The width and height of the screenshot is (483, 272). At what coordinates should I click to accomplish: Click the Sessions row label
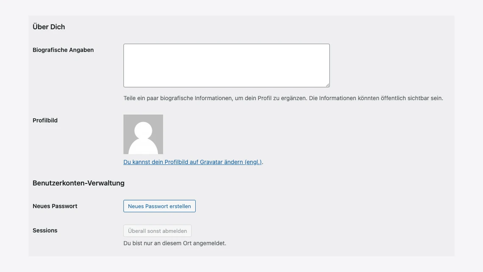[x=45, y=231]
